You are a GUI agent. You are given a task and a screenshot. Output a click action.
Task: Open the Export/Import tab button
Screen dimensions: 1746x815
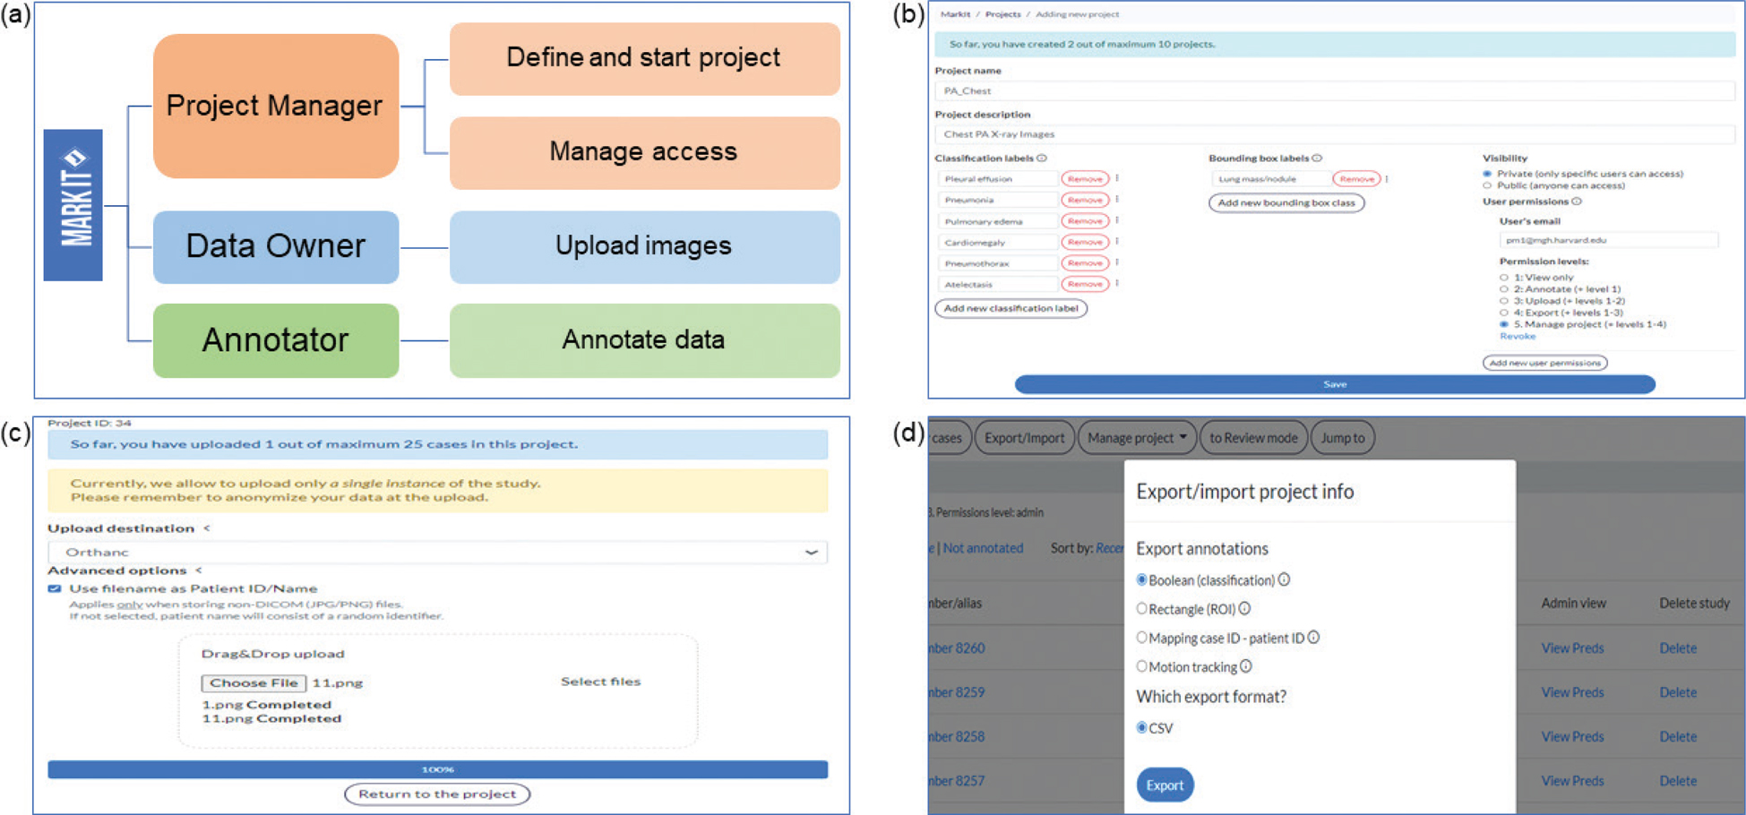tap(1024, 438)
